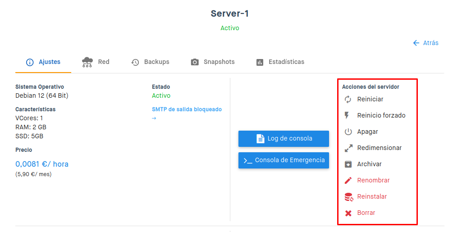Click the terminal prompt icon in Consola de Emergencia
This screenshot has width=453, height=232.
(x=247, y=161)
